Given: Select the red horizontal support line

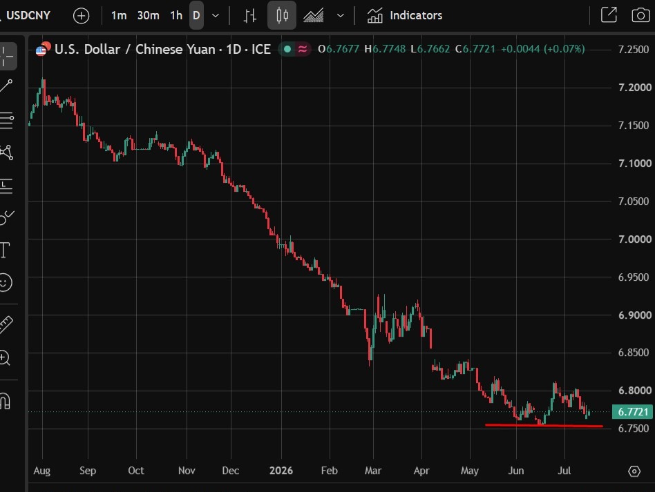Looking at the screenshot, I should pyautogui.click(x=544, y=426).
